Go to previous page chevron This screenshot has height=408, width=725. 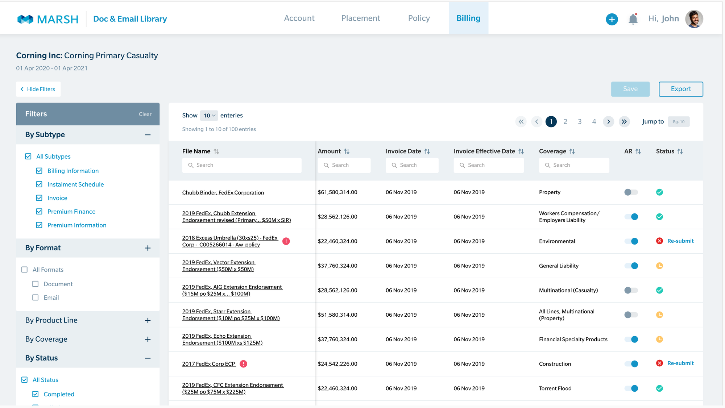[536, 122]
